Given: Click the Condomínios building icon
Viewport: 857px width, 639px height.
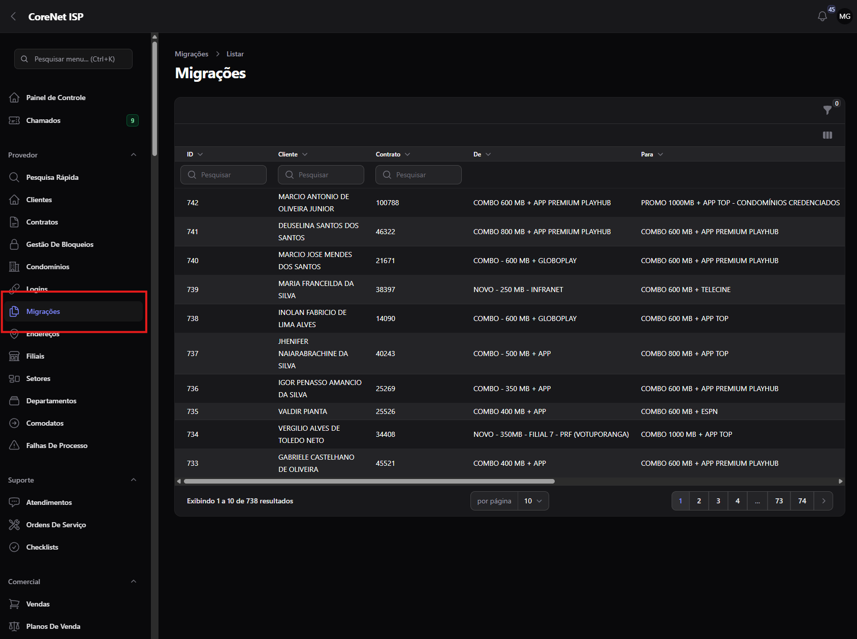Looking at the screenshot, I should tap(14, 267).
